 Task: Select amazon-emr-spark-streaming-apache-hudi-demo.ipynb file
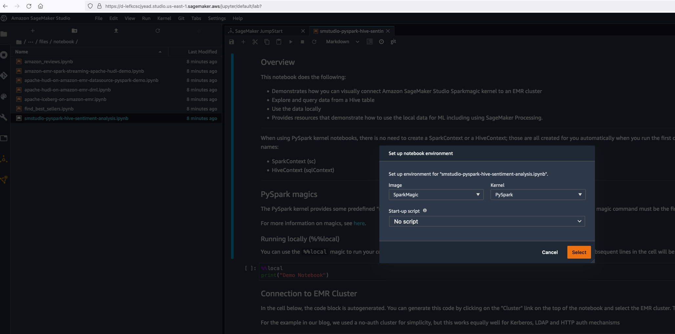116,71
